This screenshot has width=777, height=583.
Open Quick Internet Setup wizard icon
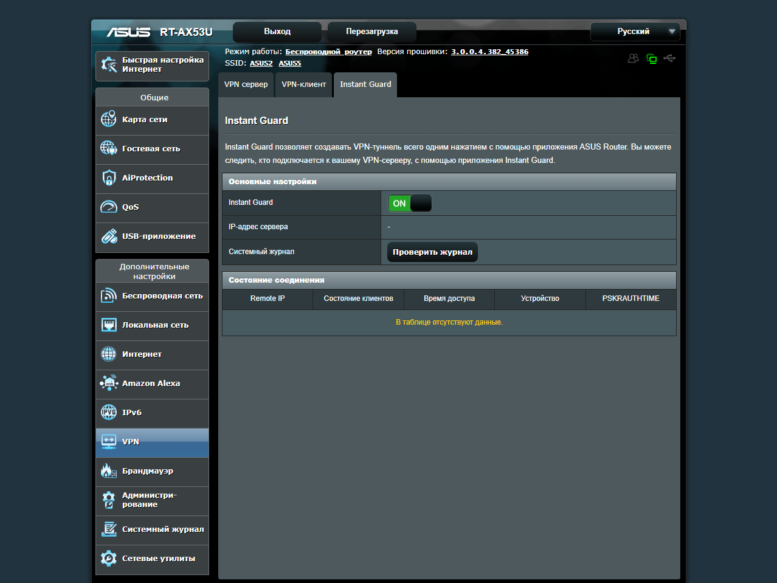pyautogui.click(x=109, y=64)
